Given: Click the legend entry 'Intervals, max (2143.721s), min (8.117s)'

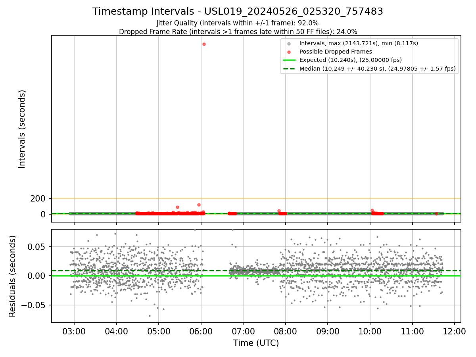Looking at the screenshot, I should 359,43.
